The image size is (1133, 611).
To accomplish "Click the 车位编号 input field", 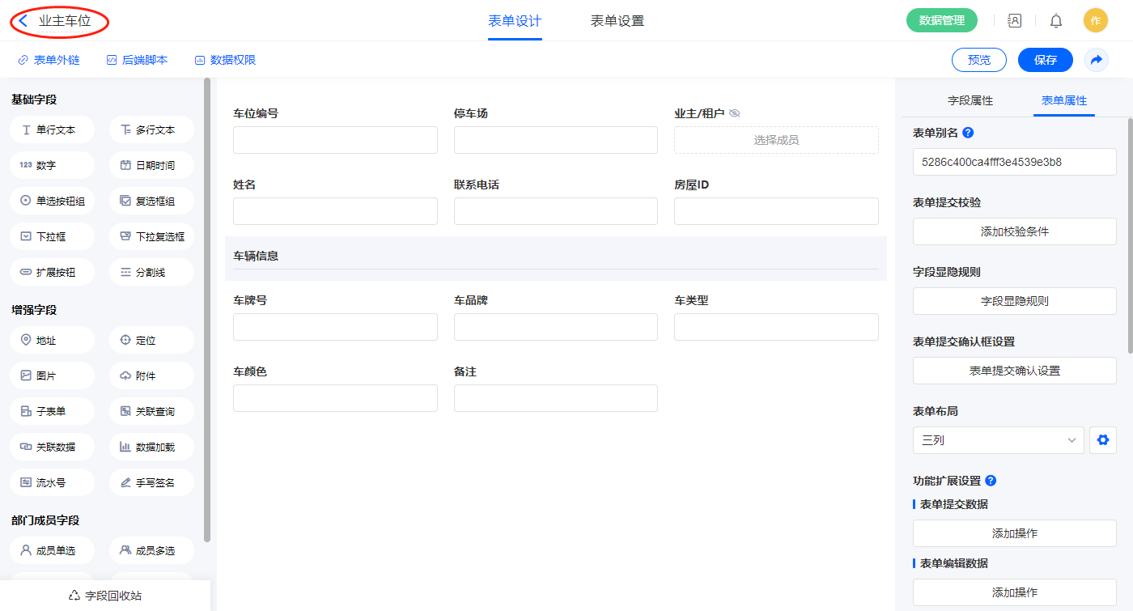I will pyautogui.click(x=335, y=140).
